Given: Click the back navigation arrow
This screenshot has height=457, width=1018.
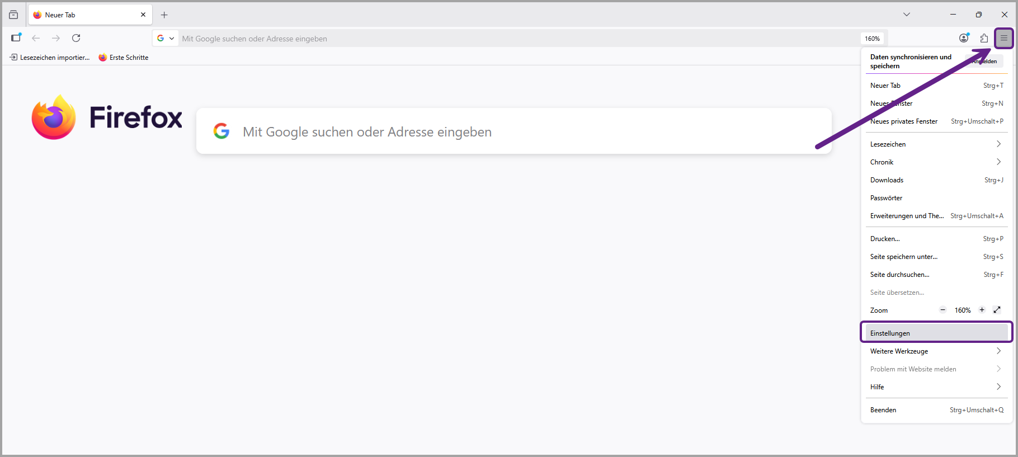Looking at the screenshot, I should (36, 38).
